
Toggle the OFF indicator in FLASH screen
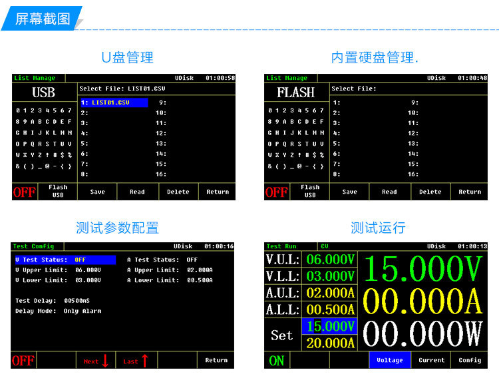coord(277,192)
